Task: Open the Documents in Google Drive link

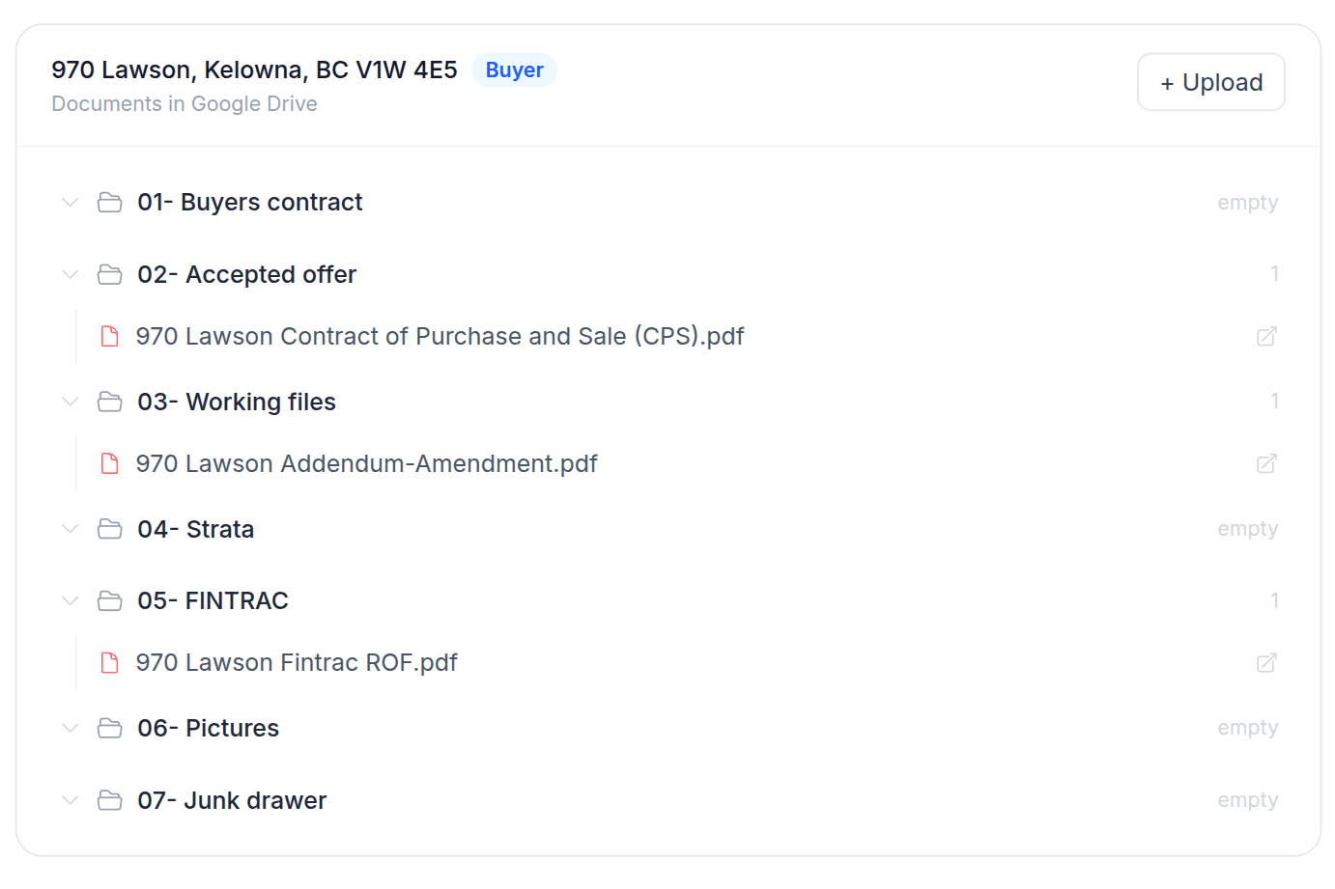Action: point(184,103)
